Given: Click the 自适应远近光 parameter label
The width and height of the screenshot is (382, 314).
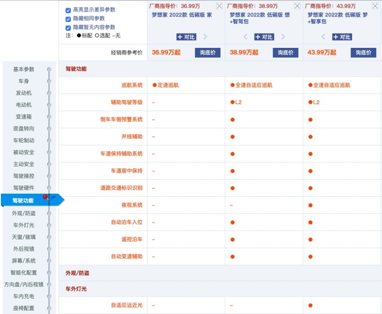Looking at the screenshot, I should coord(127,305).
